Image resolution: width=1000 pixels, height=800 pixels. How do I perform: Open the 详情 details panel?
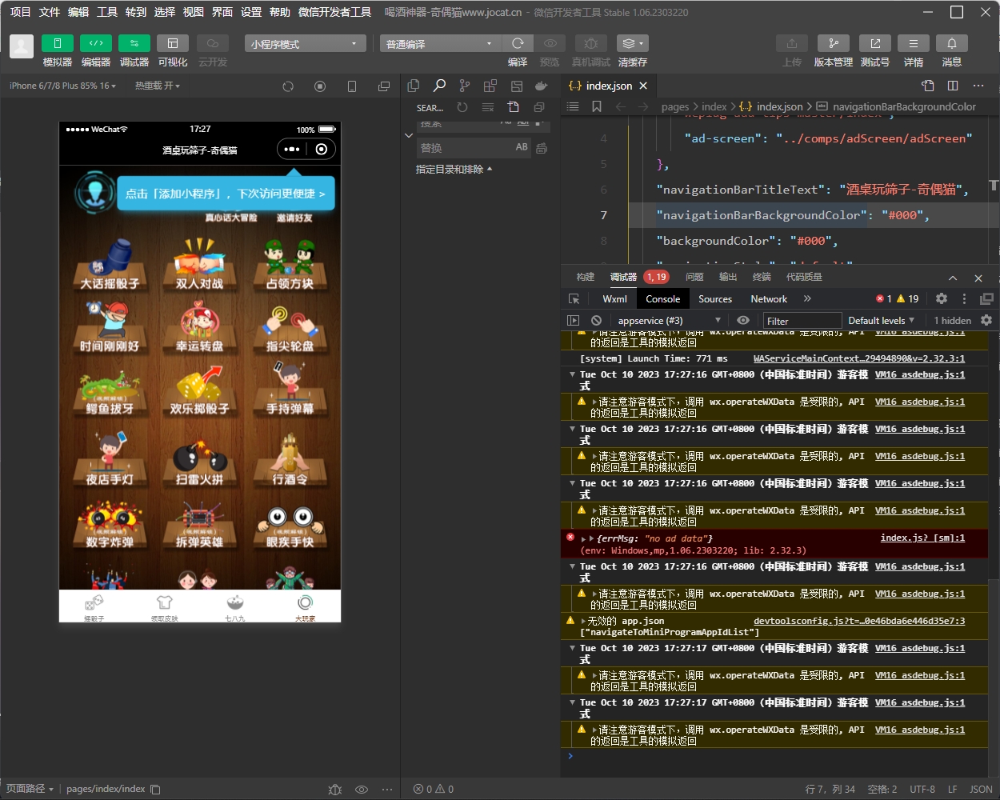(x=914, y=43)
